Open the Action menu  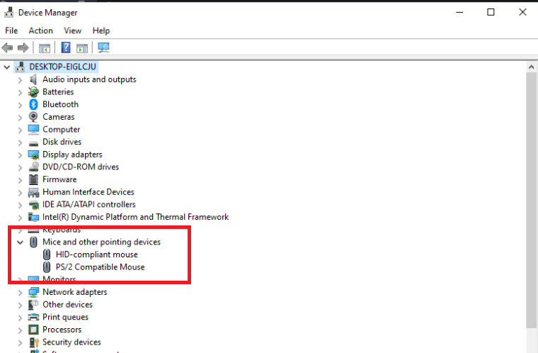tap(40, 30)
